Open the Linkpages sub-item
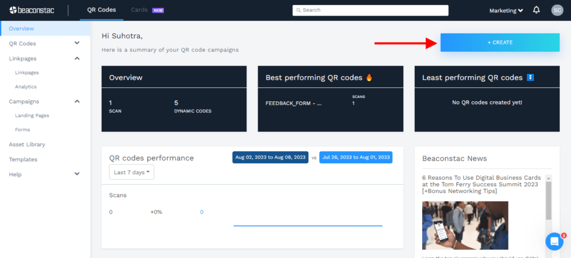The height and width of the screenshot is (258, 571). (x=27, y=73)
